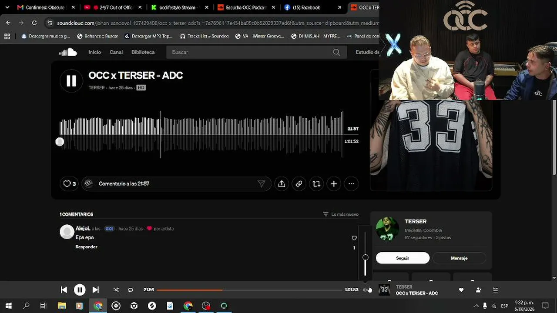Open the Windows Start menu

[8, 306]
